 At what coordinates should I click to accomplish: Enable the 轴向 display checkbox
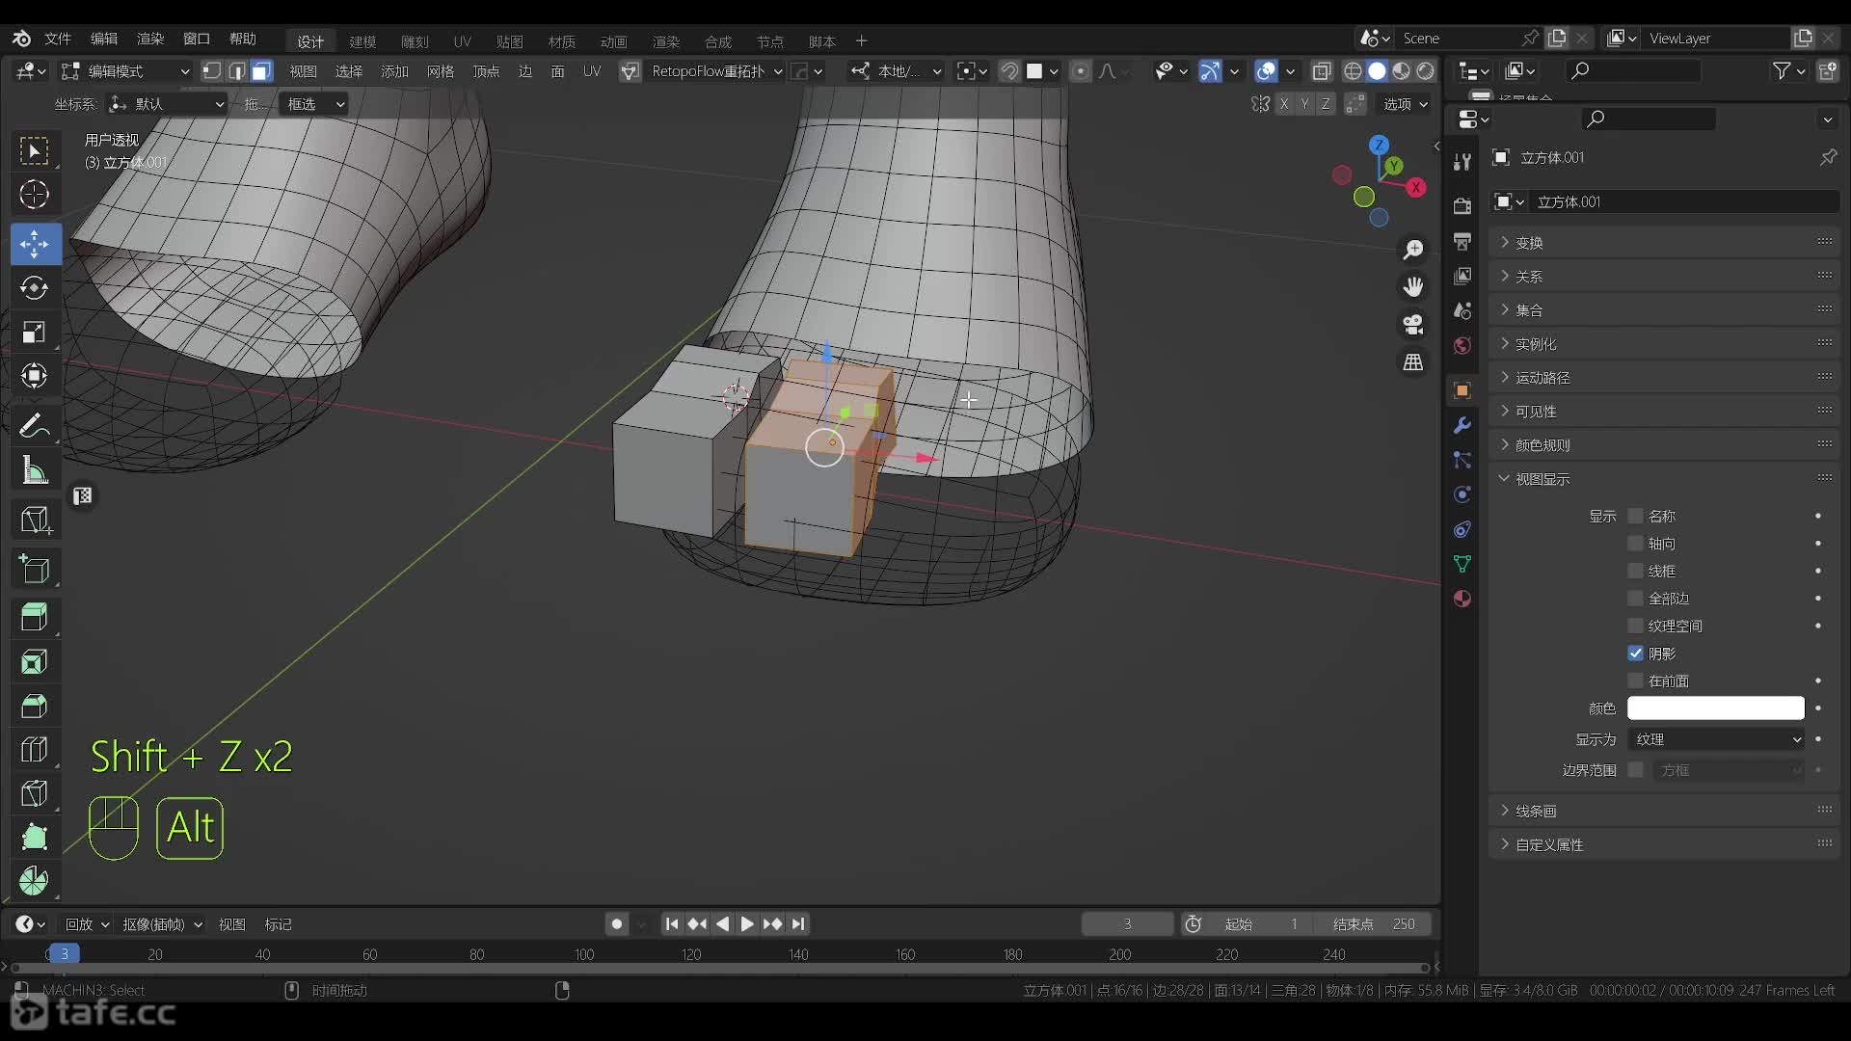(1635, 544)
